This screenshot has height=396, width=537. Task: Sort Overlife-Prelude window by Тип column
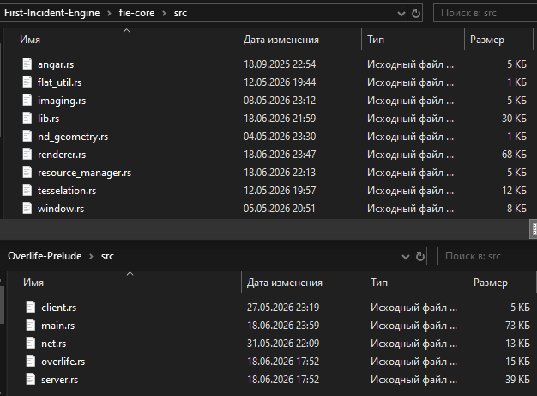coord(379,283)
